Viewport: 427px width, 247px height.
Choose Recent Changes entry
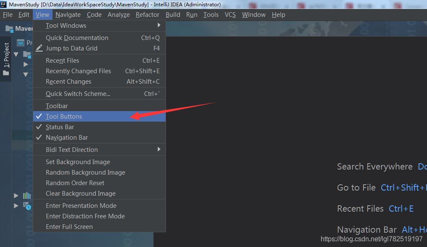click(x=100, y=82)
